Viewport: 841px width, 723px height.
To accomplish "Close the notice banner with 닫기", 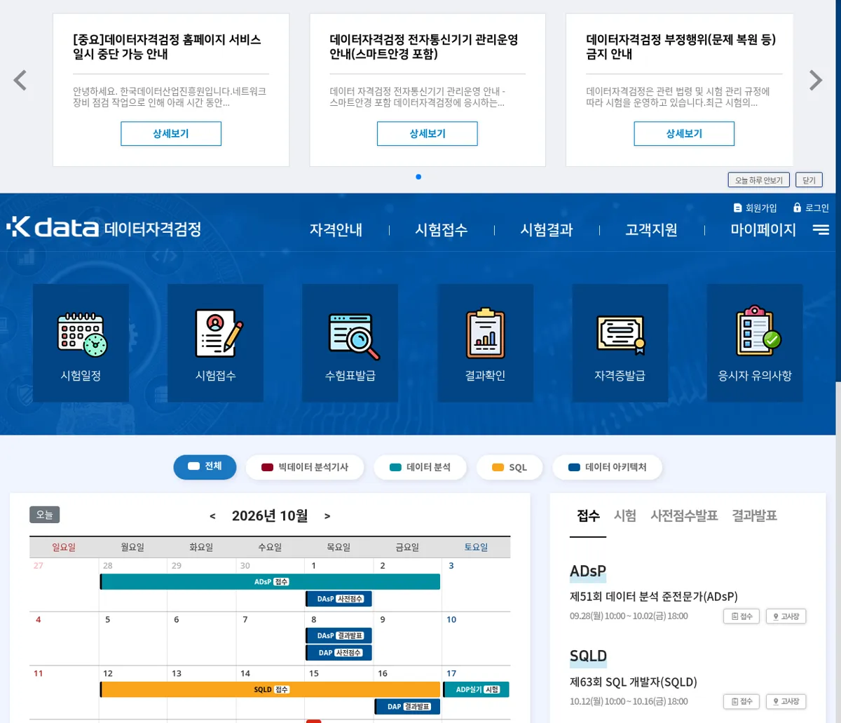I will (809, 180).
